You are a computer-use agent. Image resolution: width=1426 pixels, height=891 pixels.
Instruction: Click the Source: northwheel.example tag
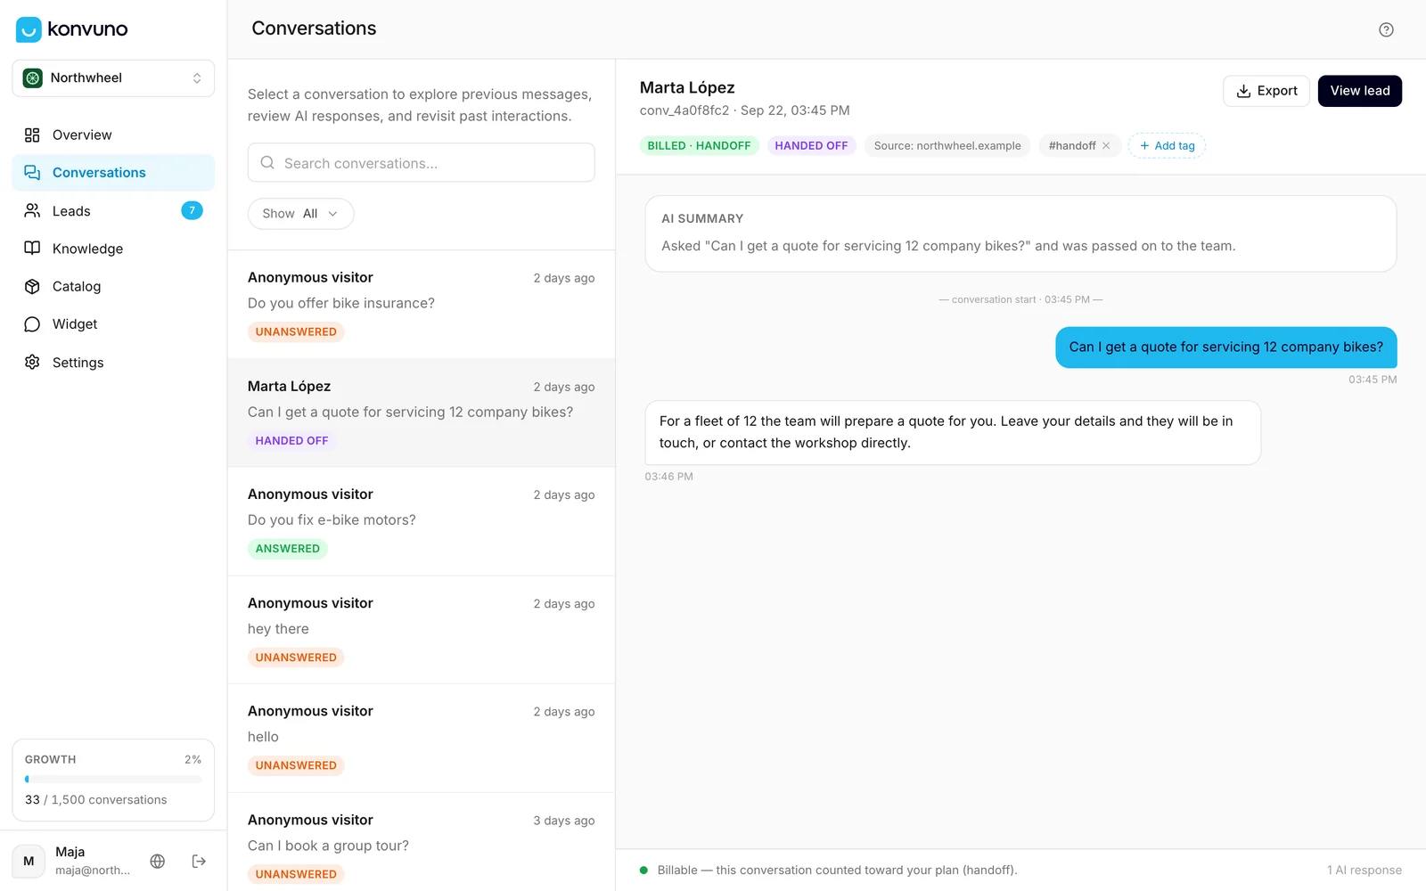coord(947,145)
